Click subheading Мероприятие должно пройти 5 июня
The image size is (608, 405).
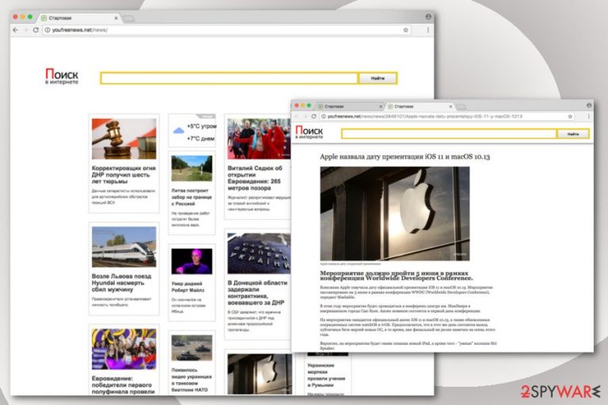[x=397, y=275]
